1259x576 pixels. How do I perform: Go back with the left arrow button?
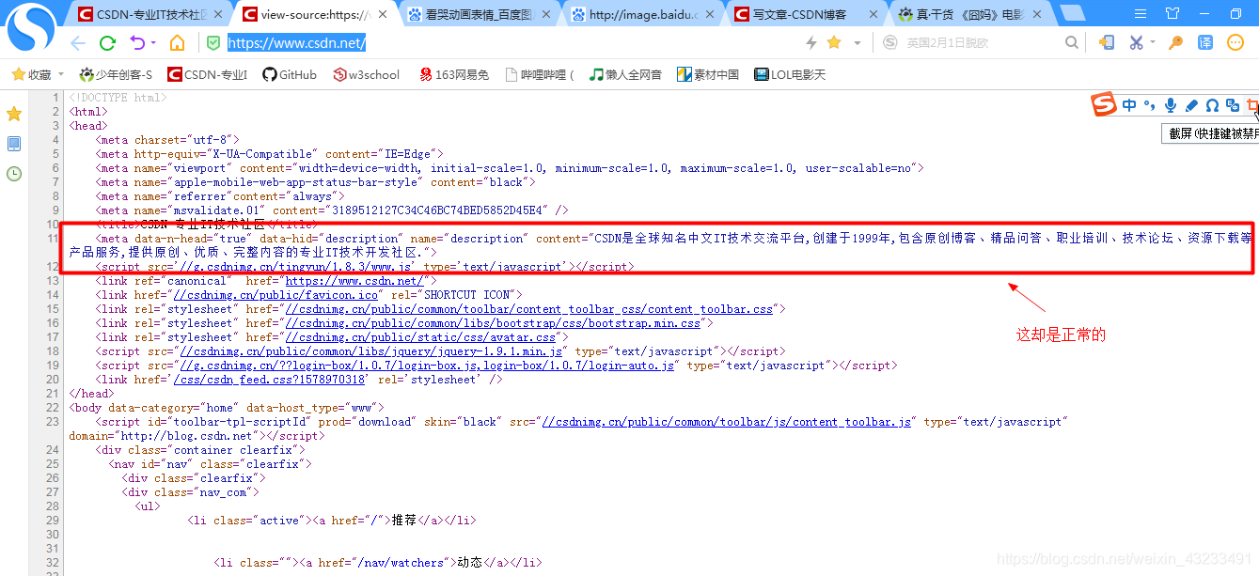[x=77, y=43]
